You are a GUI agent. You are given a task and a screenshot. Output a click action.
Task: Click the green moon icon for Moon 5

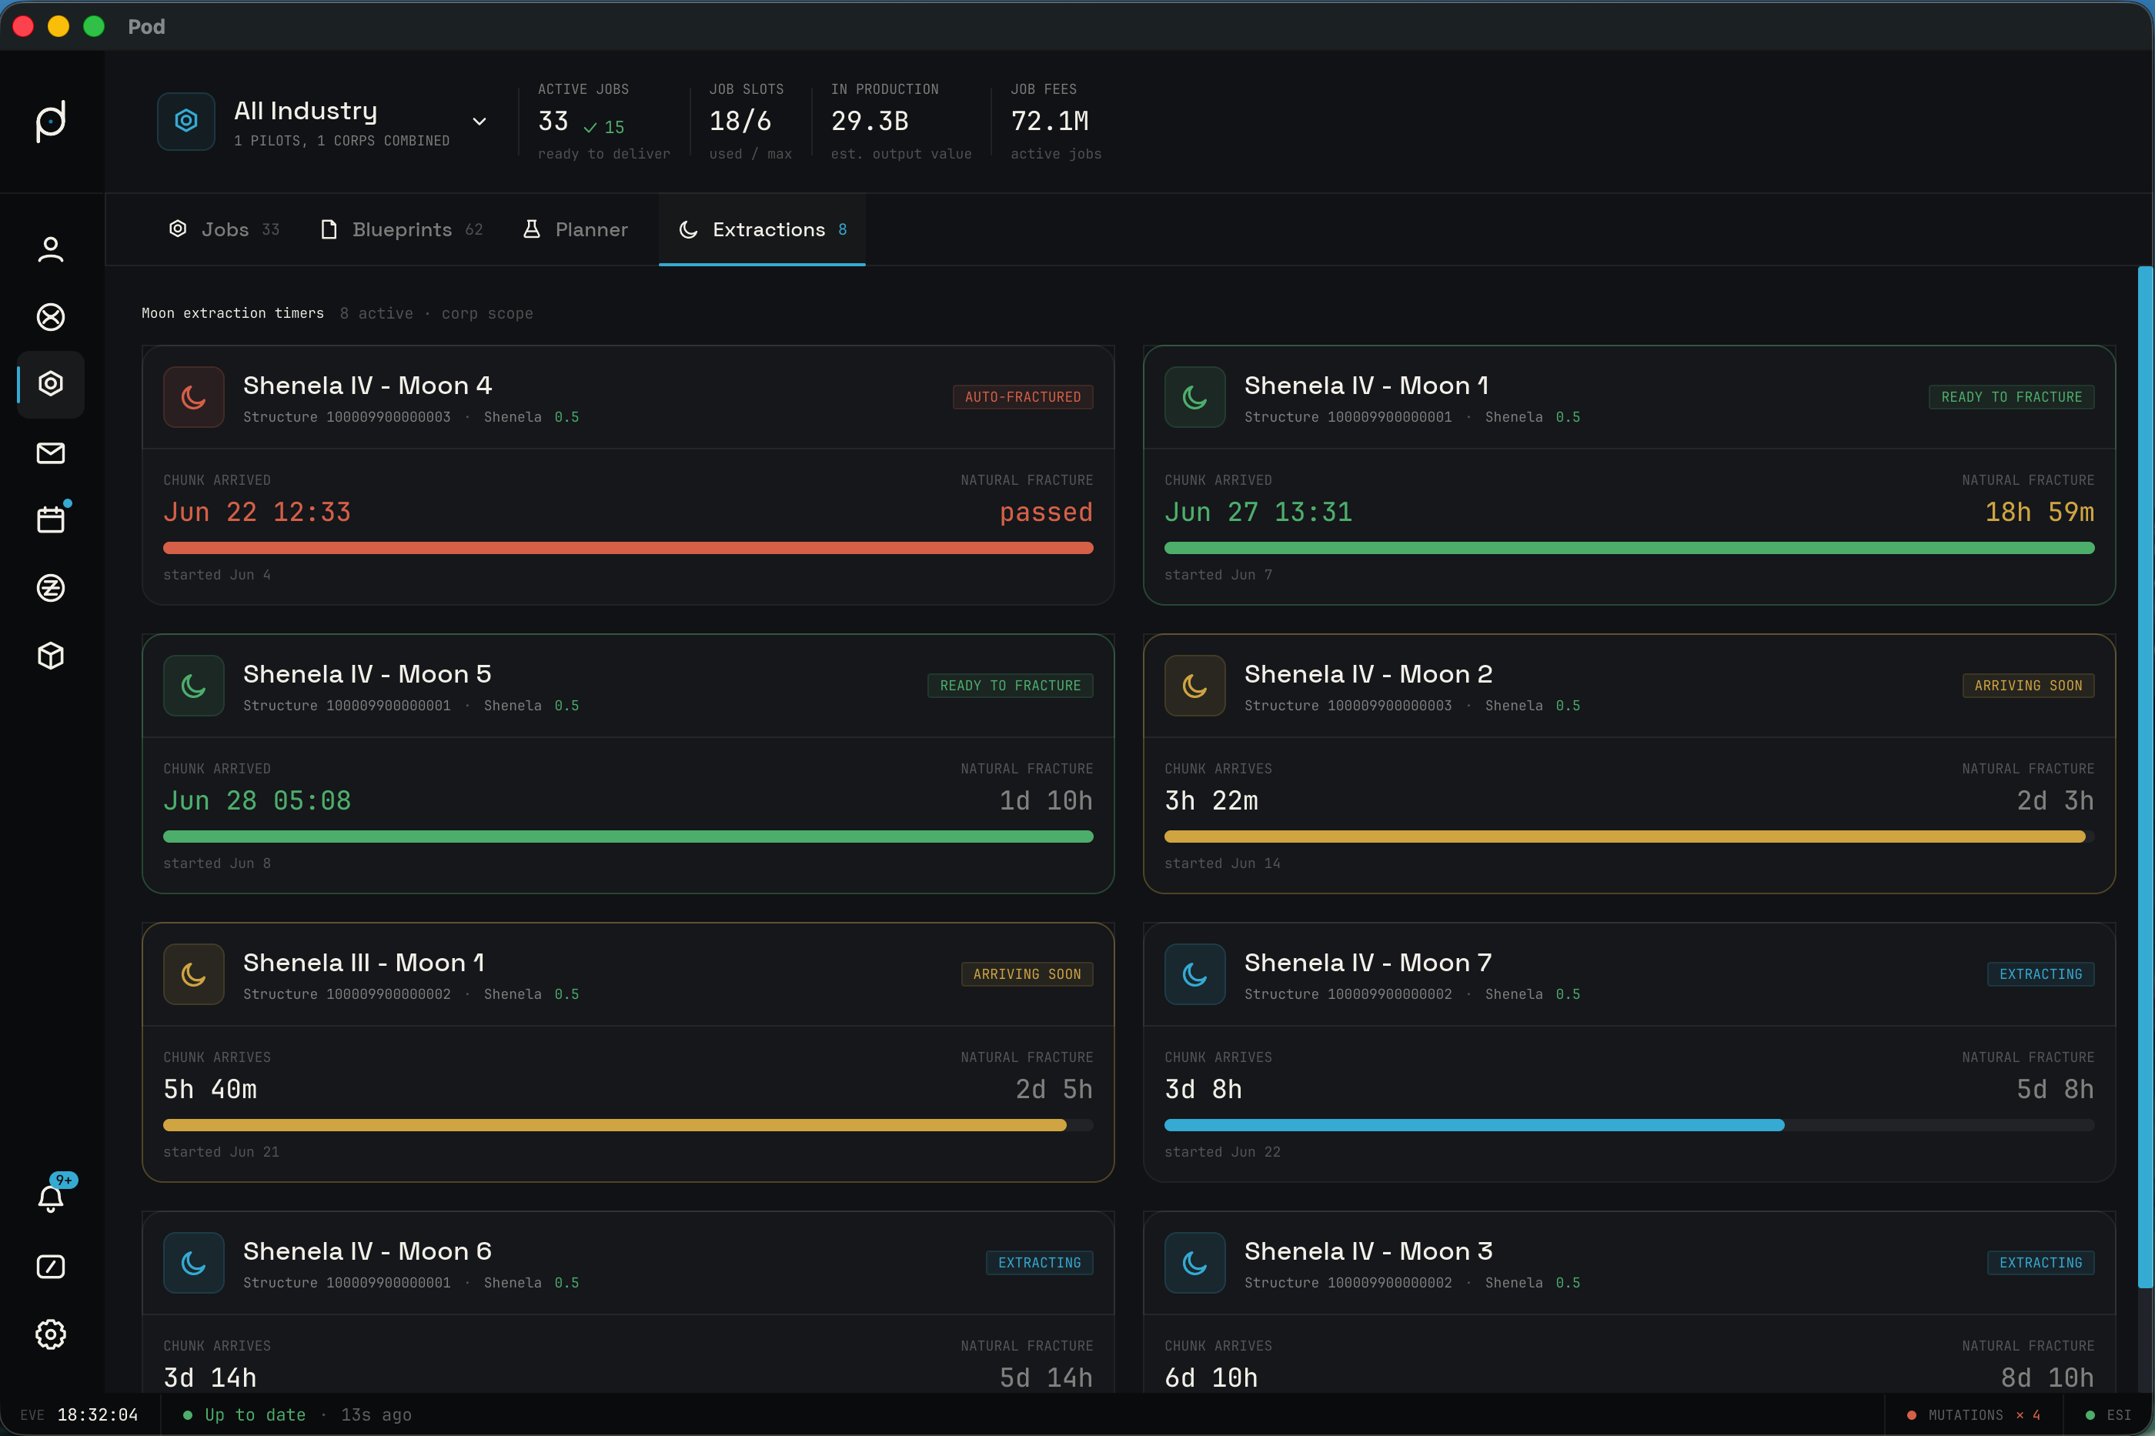193,685
